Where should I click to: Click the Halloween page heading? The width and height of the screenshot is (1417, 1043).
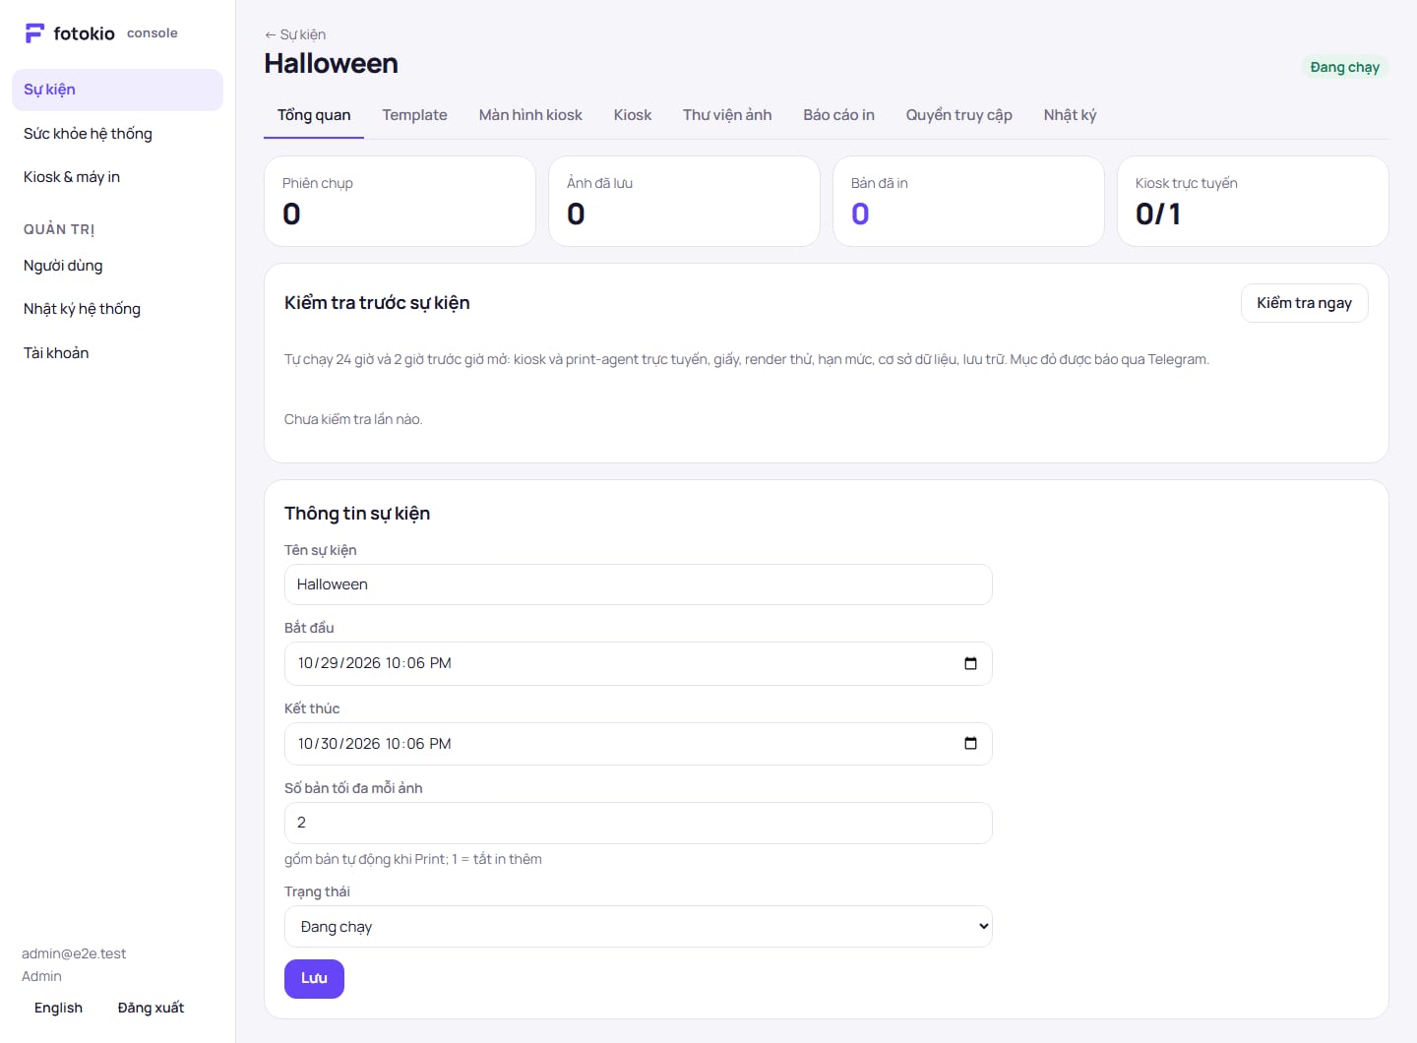pyautogui.click(x=332, y=64)
